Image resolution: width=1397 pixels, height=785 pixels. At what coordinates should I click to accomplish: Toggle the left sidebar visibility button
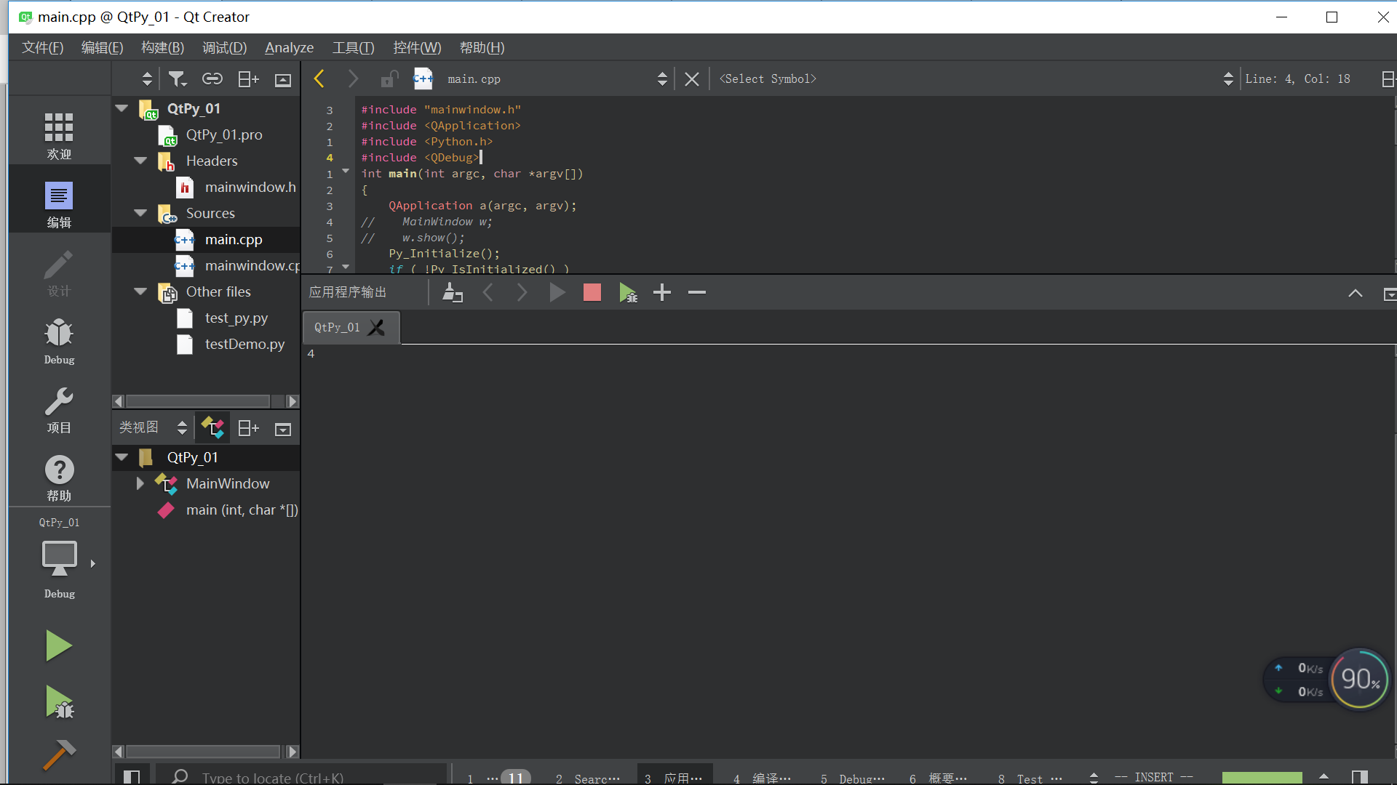tap(132, 777)
